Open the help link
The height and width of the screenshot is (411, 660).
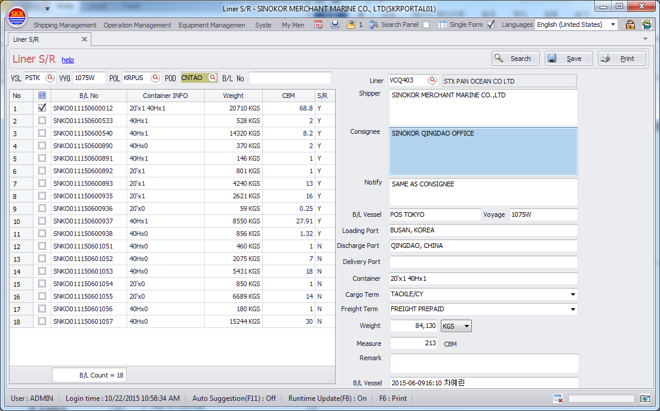[x=67, y=60]
